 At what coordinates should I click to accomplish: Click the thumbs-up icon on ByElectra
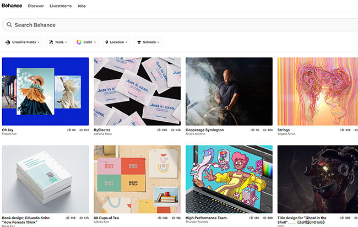coord(159,129)
